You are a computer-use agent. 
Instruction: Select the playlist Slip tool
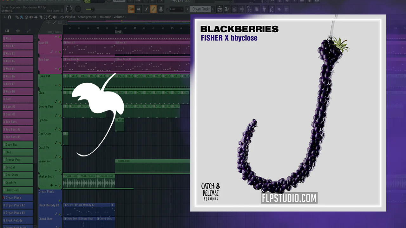pyautogui.click(x=36, y=17)
